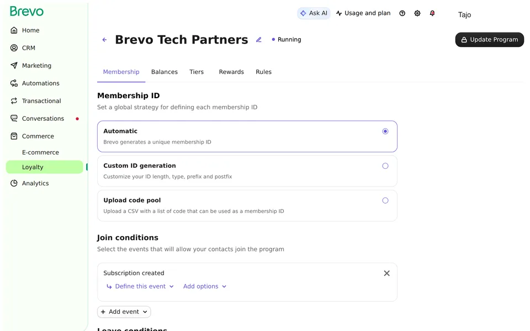
Task: Click the Commerce shopping bag icon
Action: click(x=14, y=136)
